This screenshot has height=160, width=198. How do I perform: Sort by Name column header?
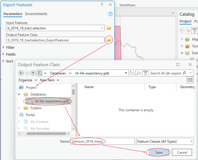click(x=89, y=87)
